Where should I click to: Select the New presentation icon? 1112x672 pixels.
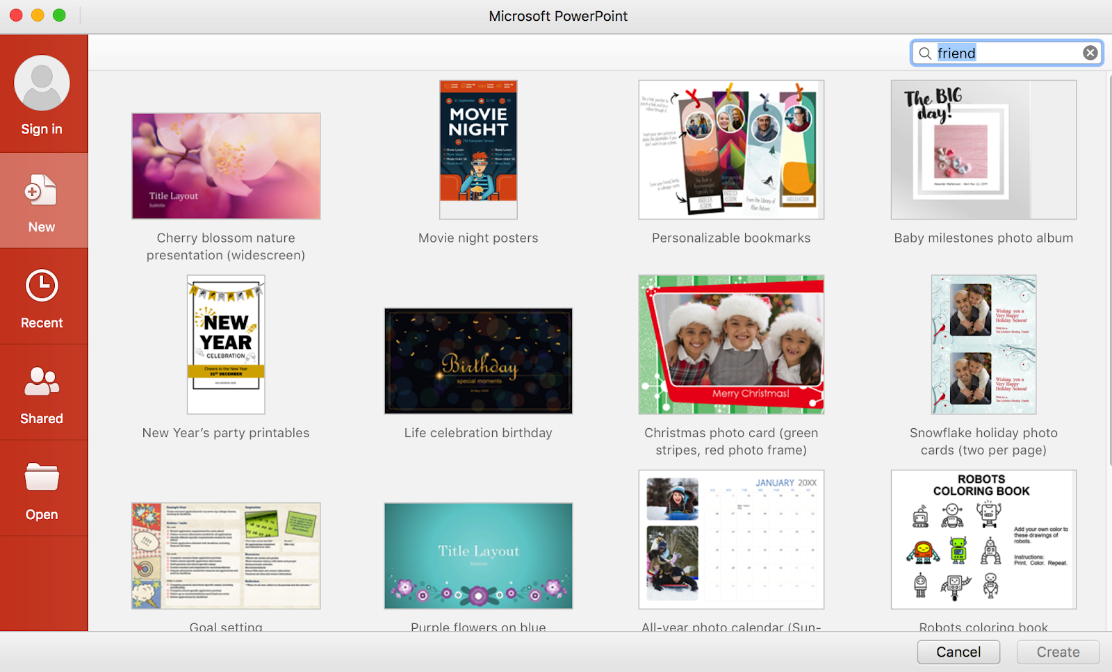pos(41,190)
